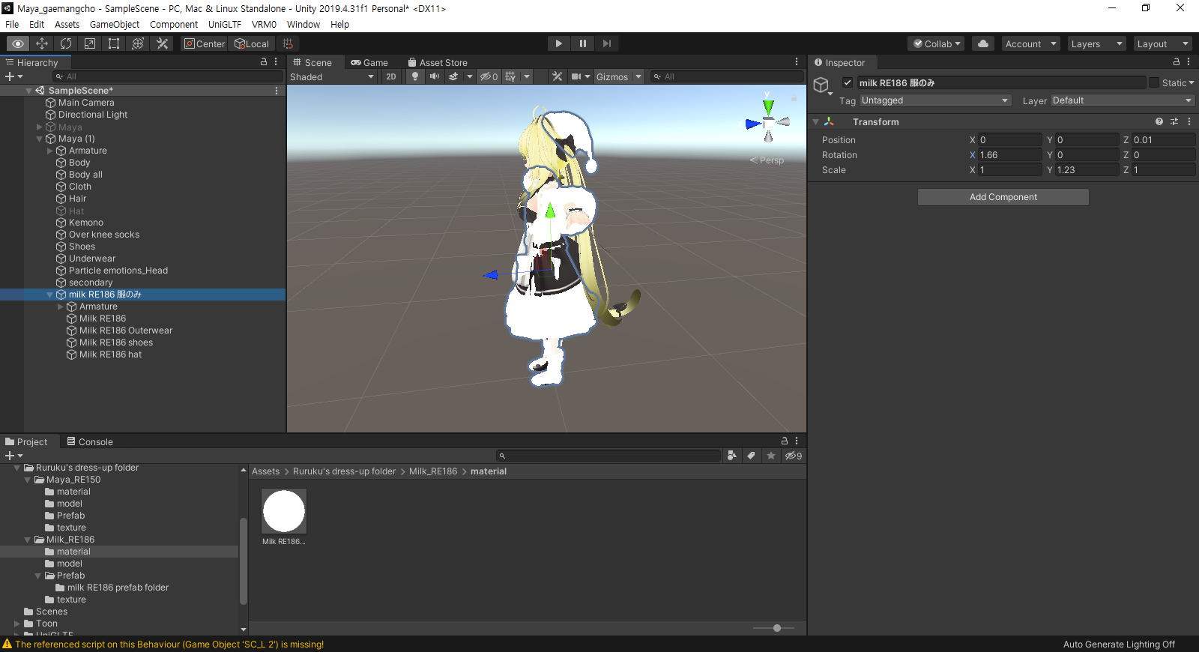Open the Shaded draw mode dropdown
Image resolution: width=1199 pixels, height=652 pixels.
[332, 76]
